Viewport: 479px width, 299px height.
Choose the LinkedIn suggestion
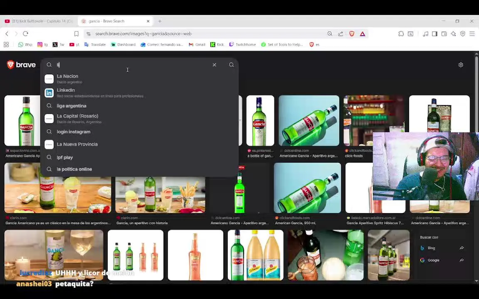pos(140,93)
